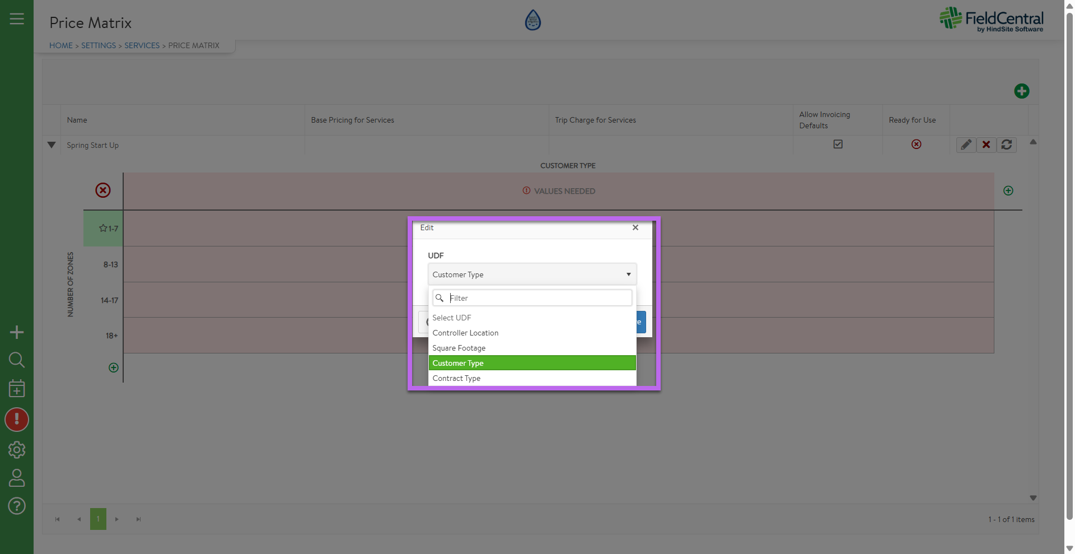The width and height of the screenshot is (1075, 554).
Task: Open settings gear in sidebar
Action: [17, 449]
